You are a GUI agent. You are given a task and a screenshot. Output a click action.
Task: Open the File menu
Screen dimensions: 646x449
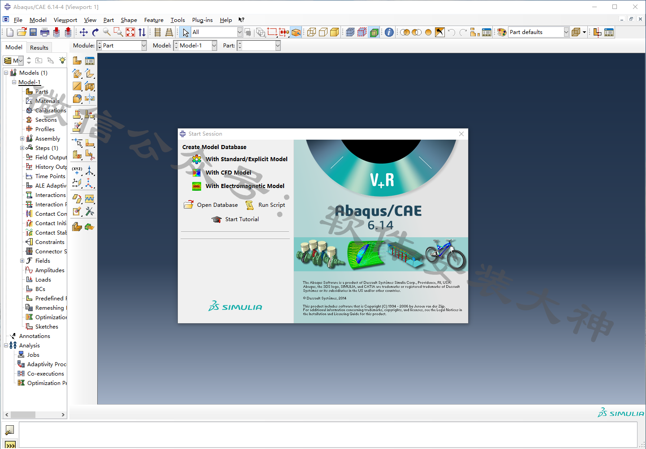(x=18, y=20)
